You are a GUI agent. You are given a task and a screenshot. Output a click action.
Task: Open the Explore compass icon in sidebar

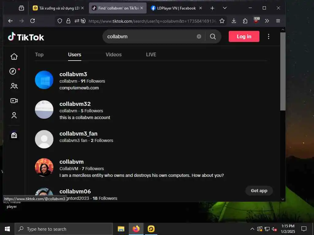coord(13,71)
